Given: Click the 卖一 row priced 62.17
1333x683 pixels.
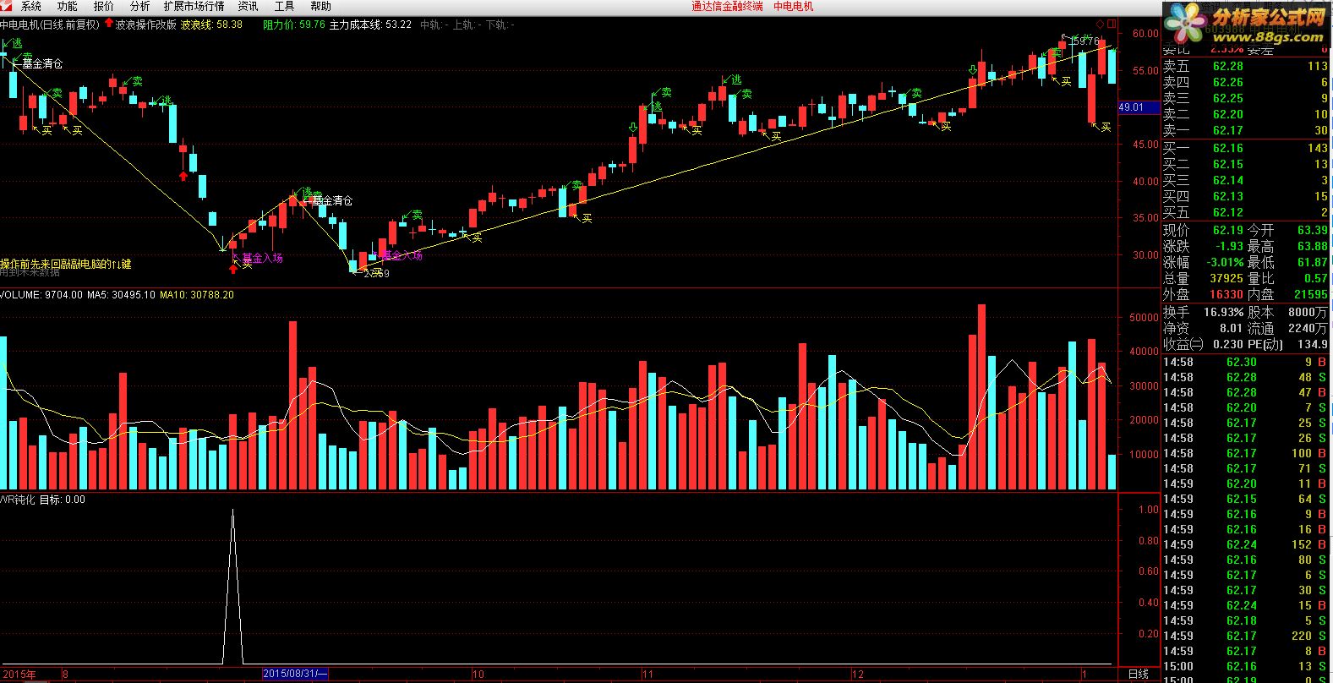Looking at the screenshot, I should pyautogui.click(x=1246, y=130).
